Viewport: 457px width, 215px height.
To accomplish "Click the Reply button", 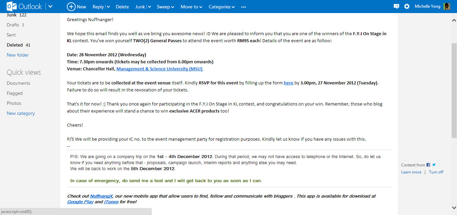I will click(98, 7).
